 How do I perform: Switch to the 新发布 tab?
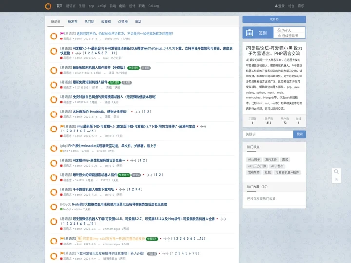click(72, 22)
